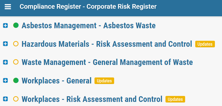Open Waste Management - General Management of Waste
222x106 pixels.
pos(107,62)
